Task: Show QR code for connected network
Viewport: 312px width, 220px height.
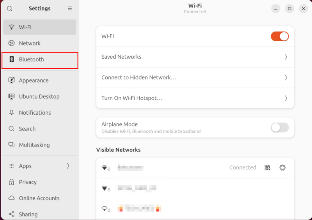Action: (x=267, y=168)
